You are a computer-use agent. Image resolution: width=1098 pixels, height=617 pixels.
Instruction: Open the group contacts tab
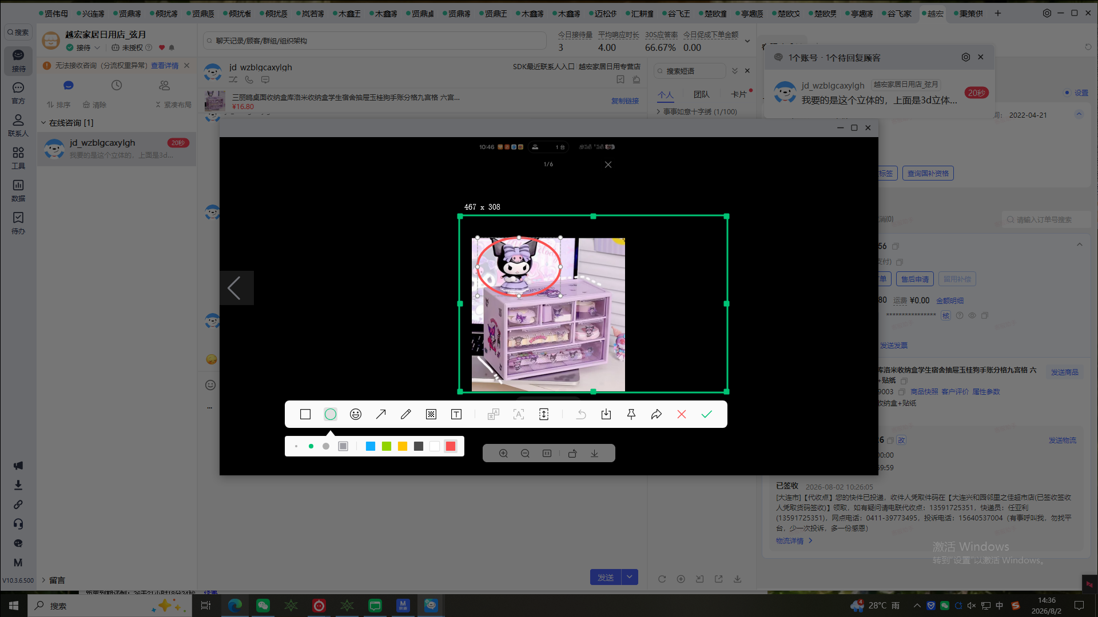point(165,85)
